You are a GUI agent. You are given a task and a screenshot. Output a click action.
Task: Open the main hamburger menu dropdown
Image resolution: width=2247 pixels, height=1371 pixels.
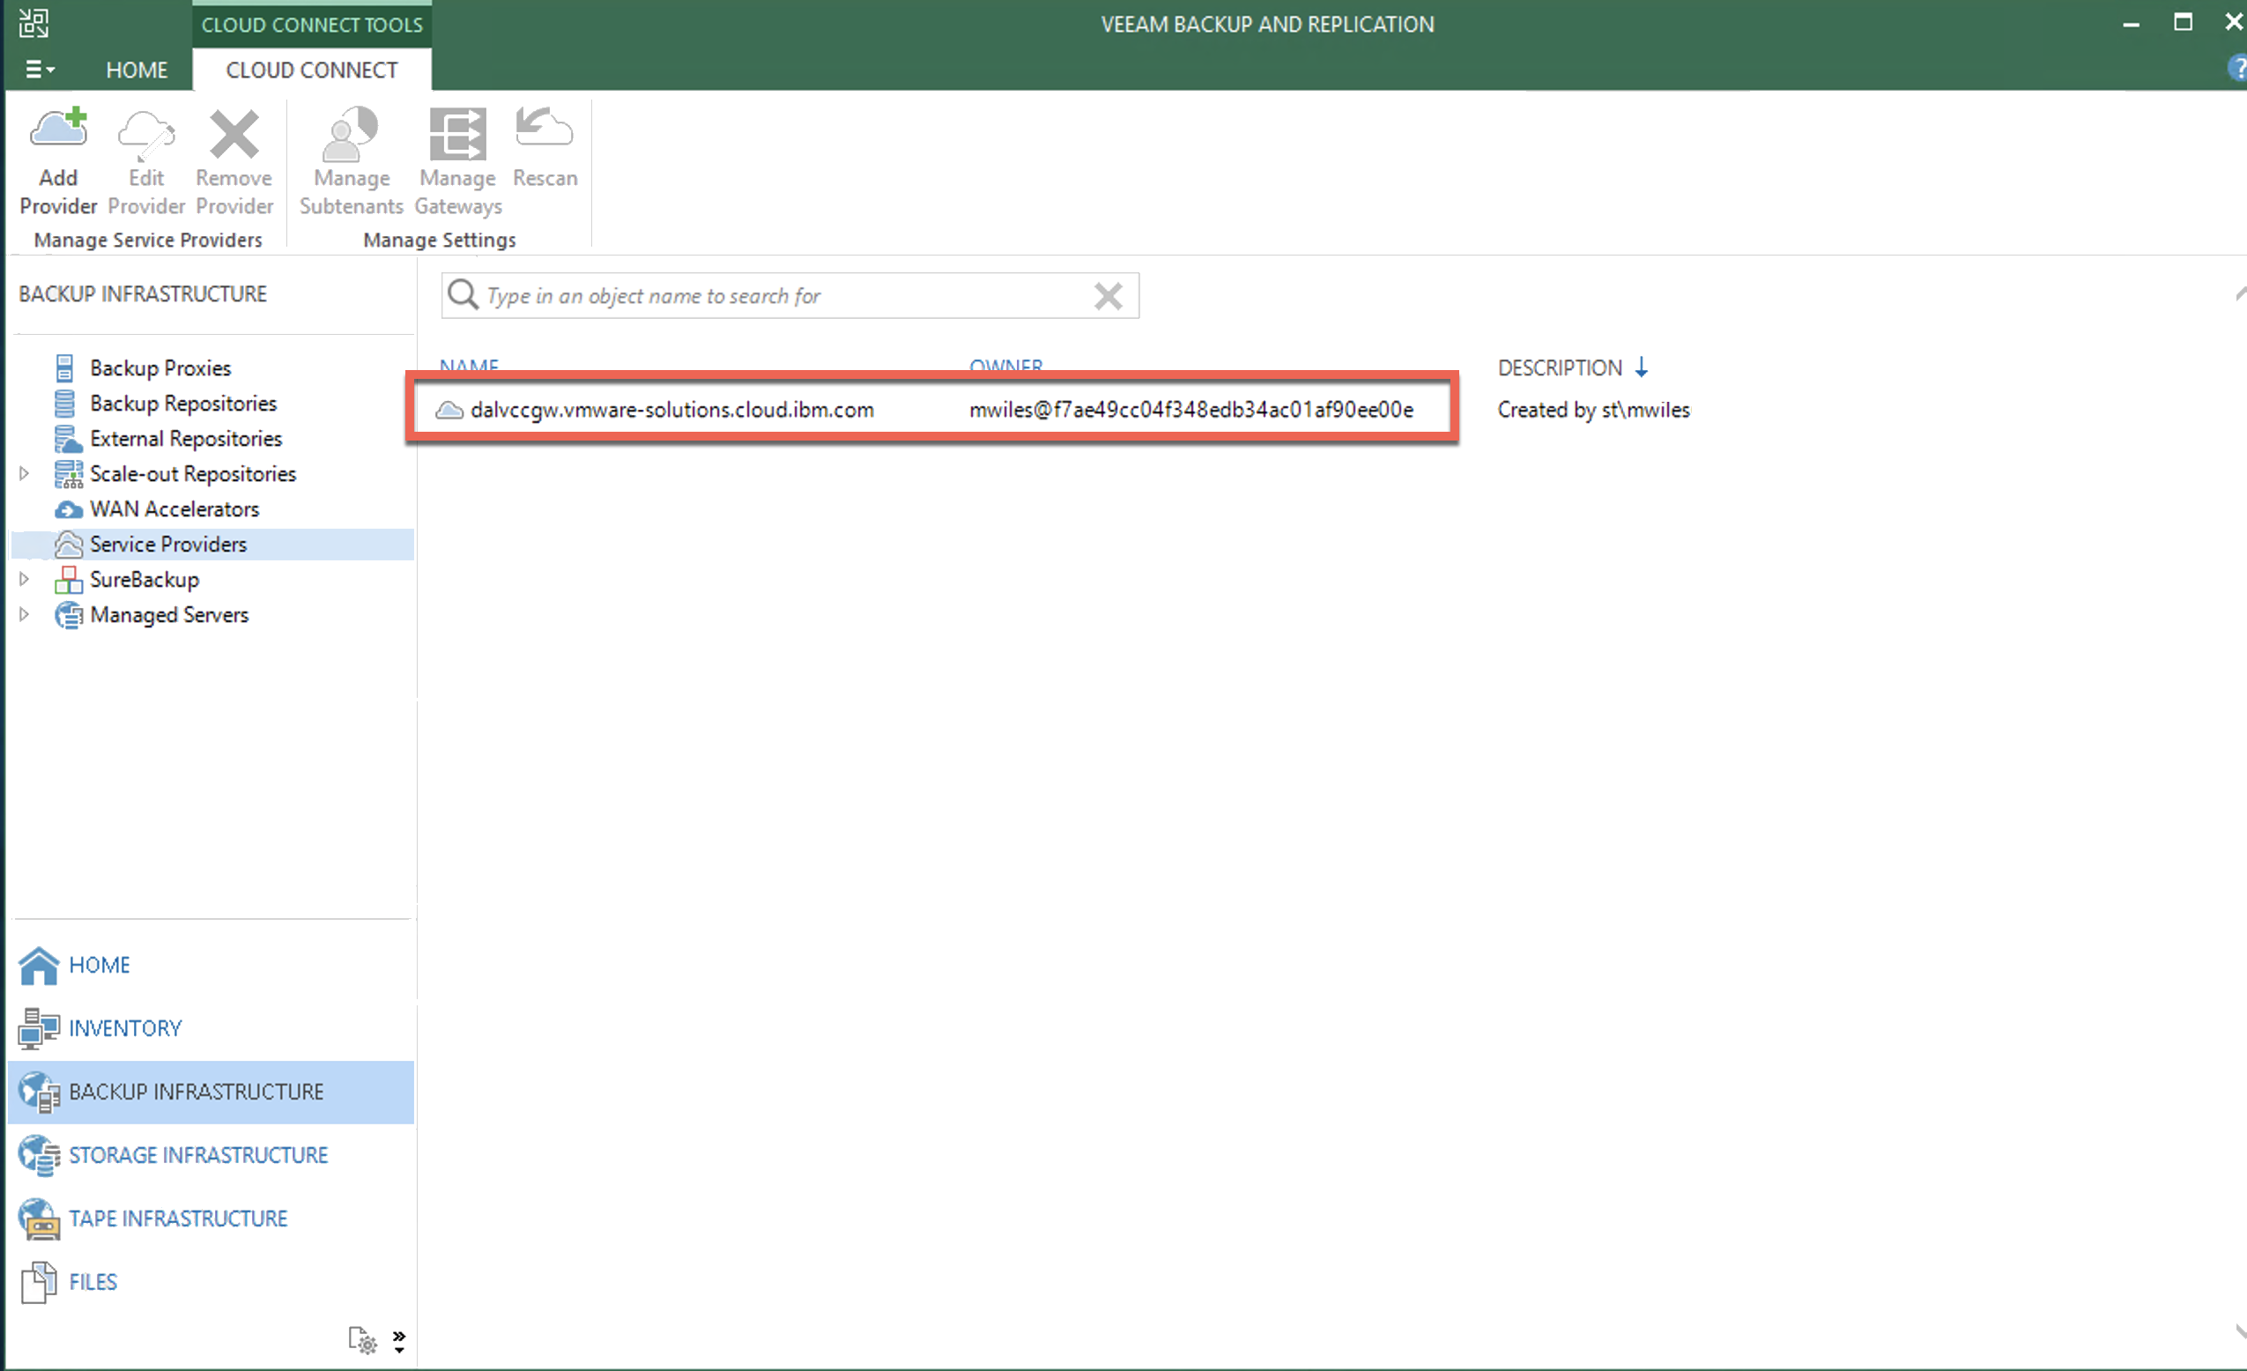pos(40,70)
